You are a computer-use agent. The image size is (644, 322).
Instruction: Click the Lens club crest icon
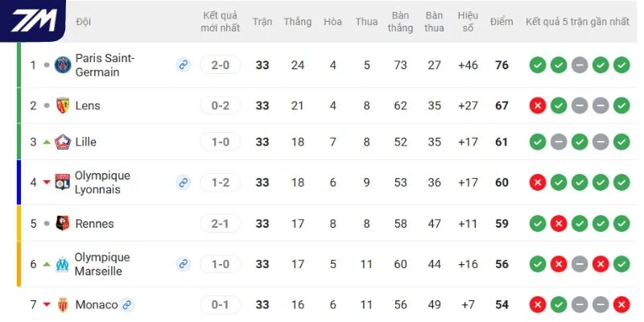pos(63,105)
